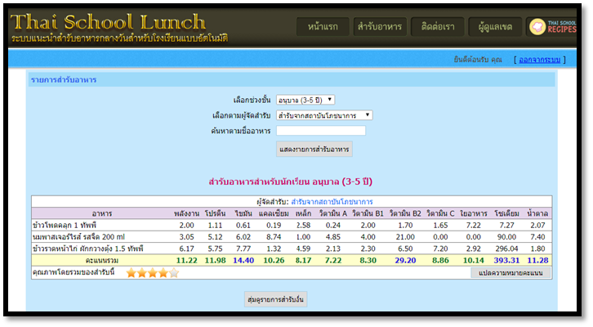
Task: Click the น้ำตาล column header
Action: coord(537,213)
